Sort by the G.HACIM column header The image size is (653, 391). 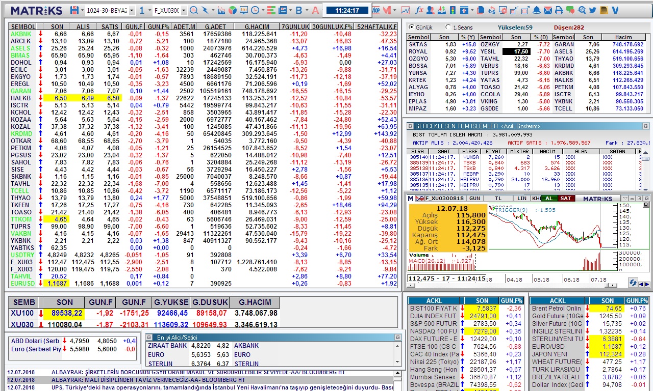click(257, 26)
